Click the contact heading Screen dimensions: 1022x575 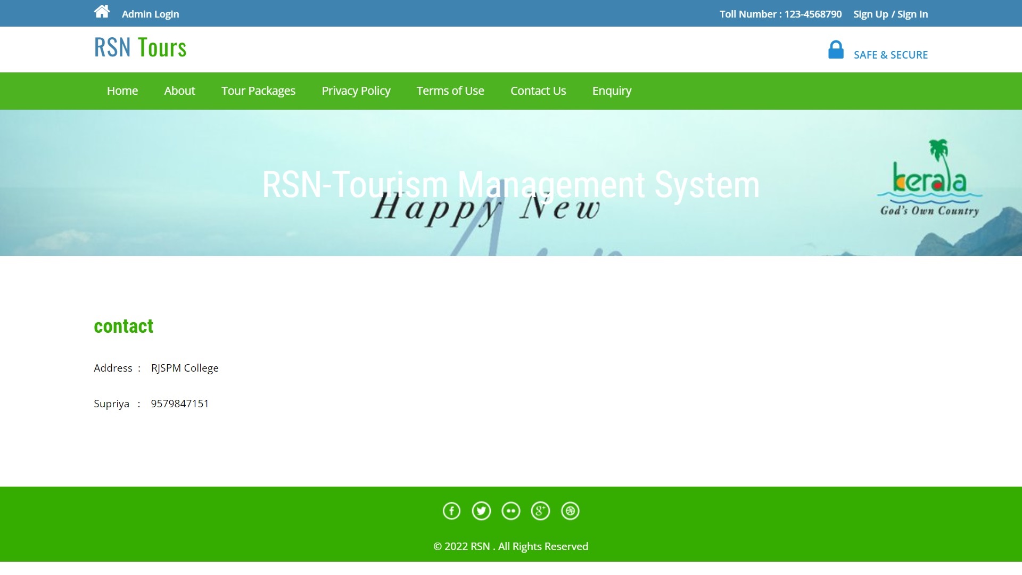123,326
